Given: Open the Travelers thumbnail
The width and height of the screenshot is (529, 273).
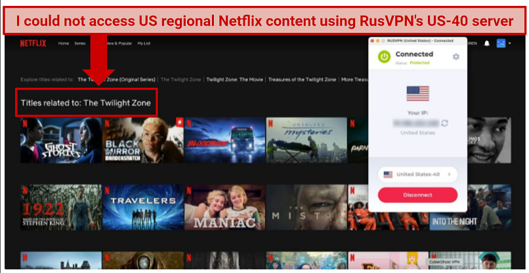Looking at the screenshot, I should (x=143, y=208).
